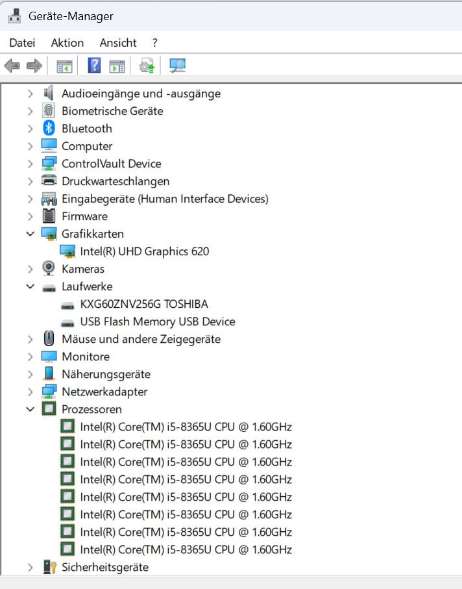462x589 pixels.
Task: Click the Forward arrow toolbar icon
Action: 34,66
